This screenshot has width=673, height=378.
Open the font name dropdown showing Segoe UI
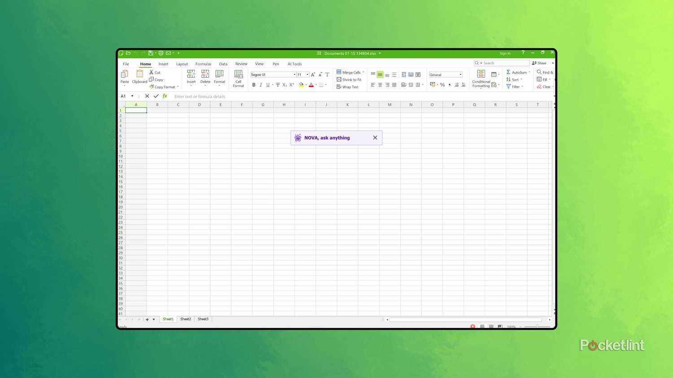[x=294, y=75]
